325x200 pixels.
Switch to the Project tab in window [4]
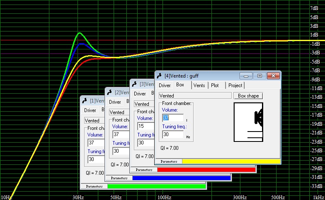click(235, 85)
